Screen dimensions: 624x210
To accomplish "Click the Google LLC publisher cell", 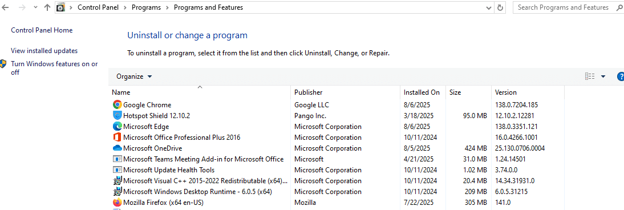I will 311,105.
